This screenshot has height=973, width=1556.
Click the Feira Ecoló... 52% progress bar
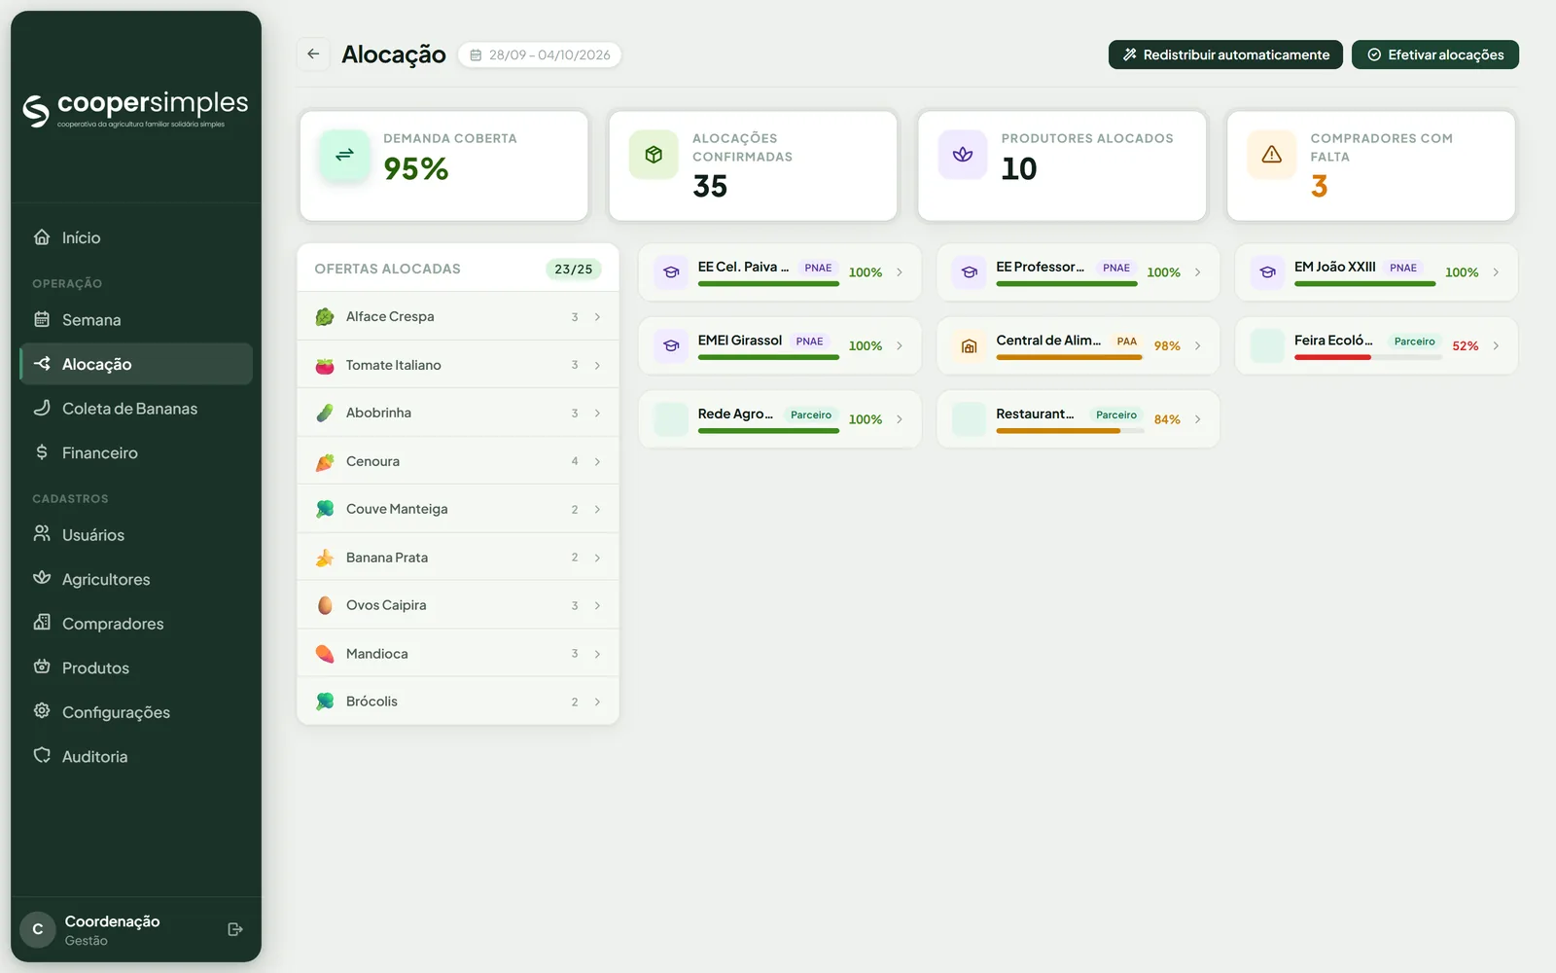pos(1367,357)
